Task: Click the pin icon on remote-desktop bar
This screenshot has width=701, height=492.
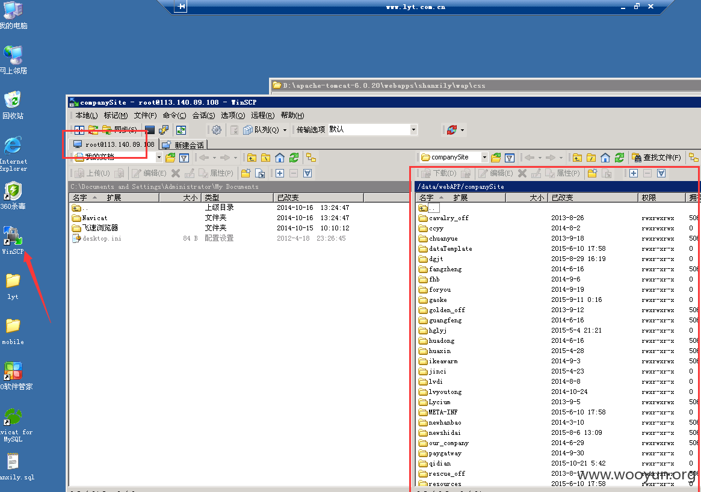Action: point(181,6)
